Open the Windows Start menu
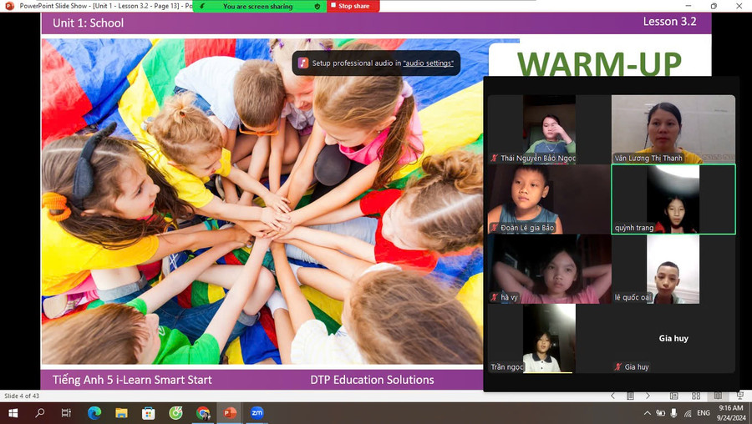This screenshot has width=752, height=424. click(13, 413)
